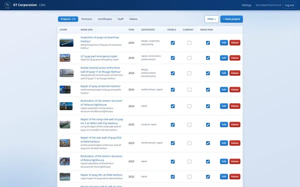Screen dimensions: 300x187
Task: Delete the Etela Harbour quay EO2 project
Action: (x=235, y=143)
